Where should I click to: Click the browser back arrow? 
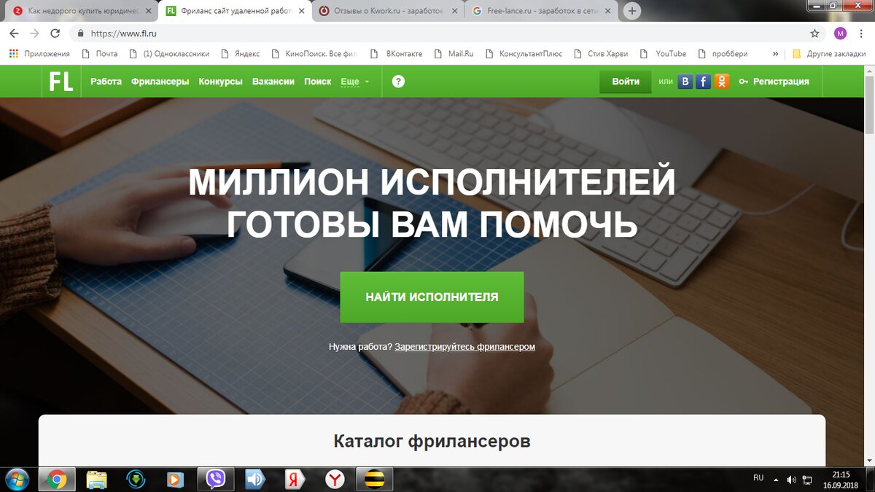click(14, 34)
